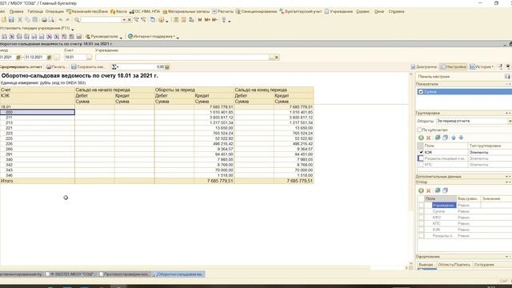
Task: Add grouping field with green plus icon
Action: coord(421,138)
